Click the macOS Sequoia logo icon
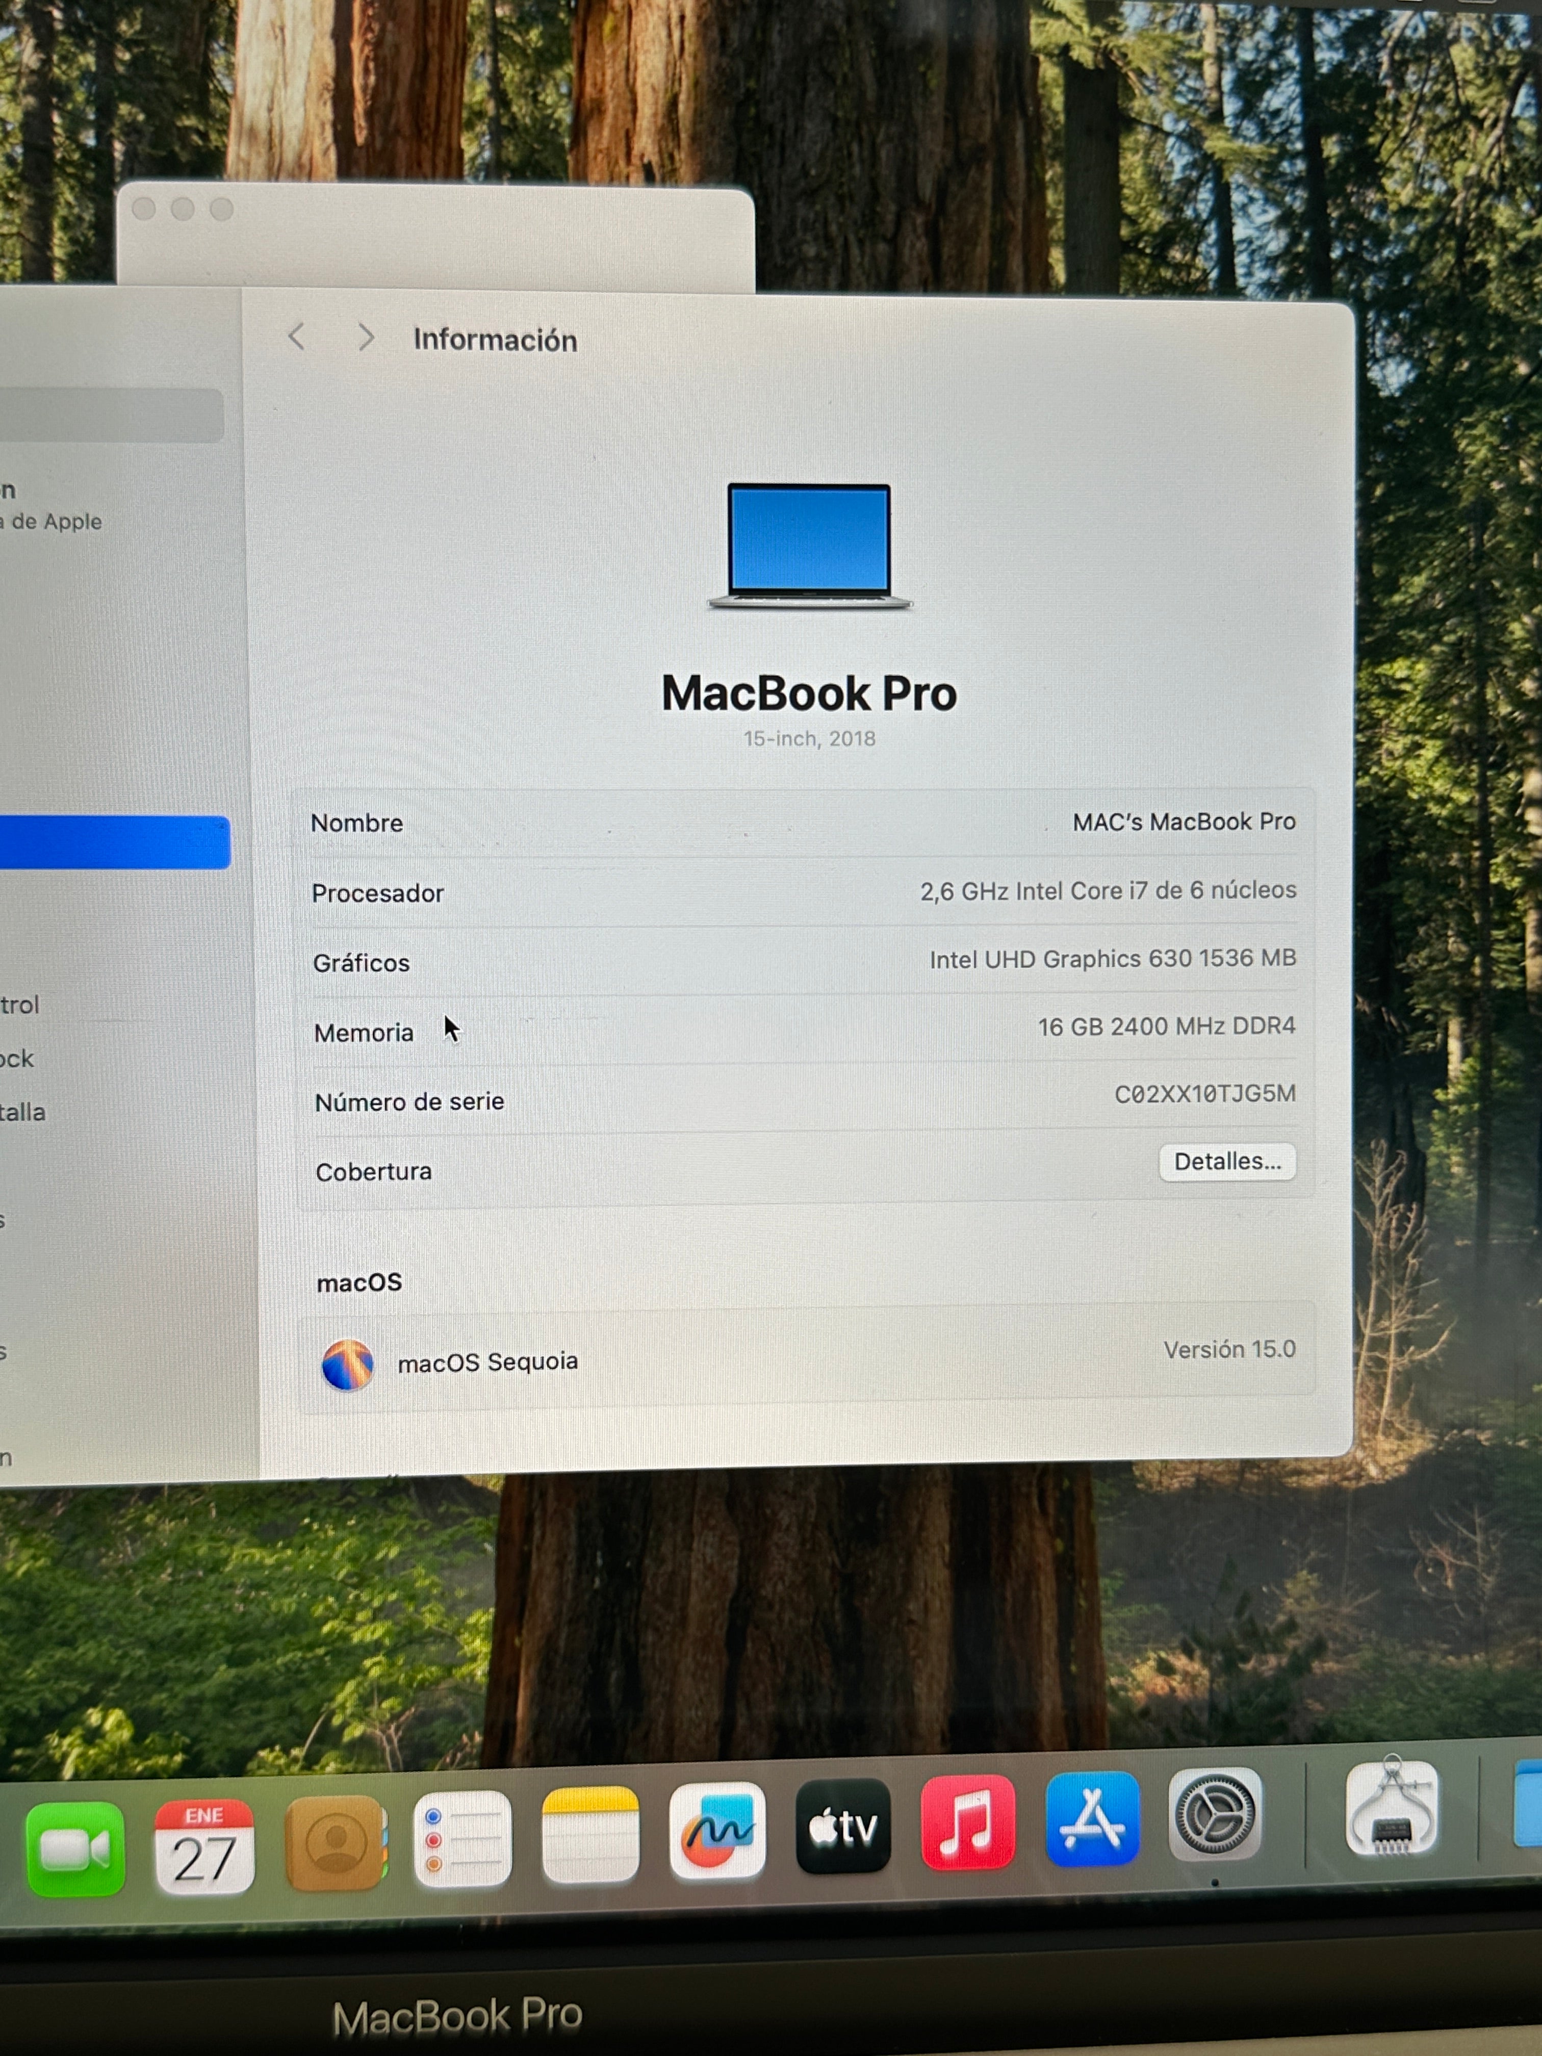 (x=348, y=1366)
